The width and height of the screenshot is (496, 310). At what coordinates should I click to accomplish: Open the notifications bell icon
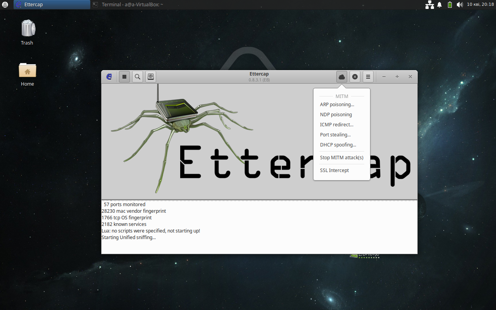tap(439, 5)
